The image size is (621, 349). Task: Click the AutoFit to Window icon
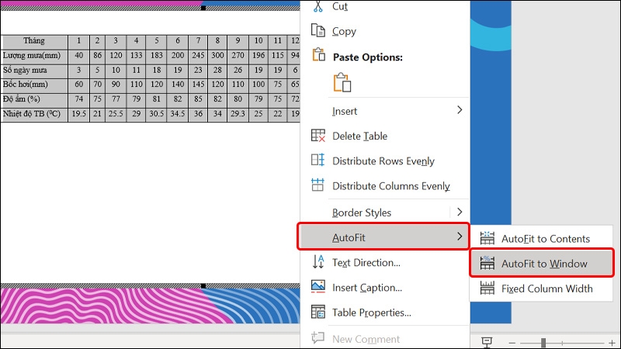487,263
